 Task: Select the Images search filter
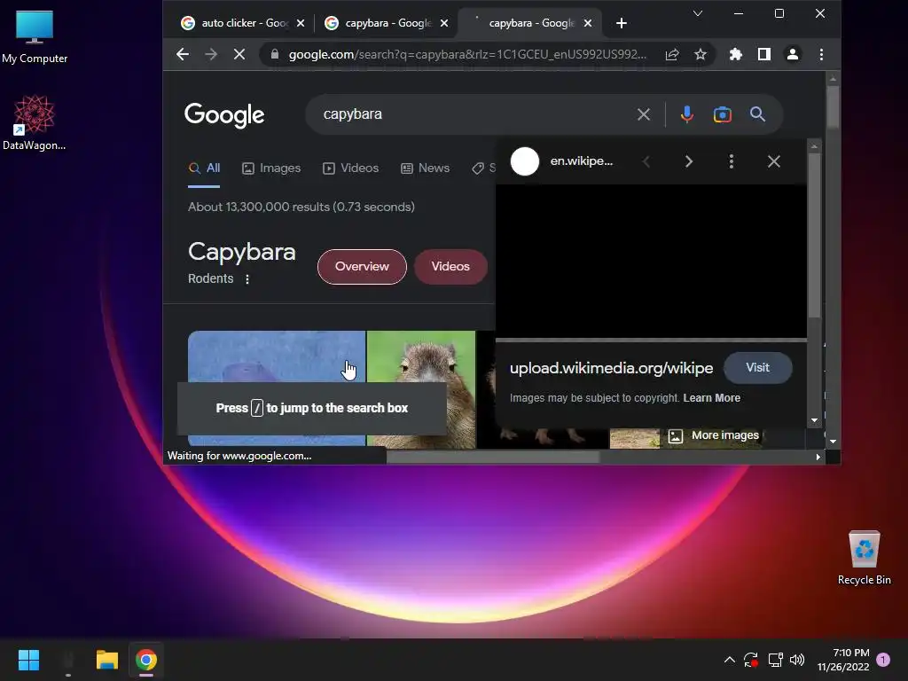[x=271, y=168]
